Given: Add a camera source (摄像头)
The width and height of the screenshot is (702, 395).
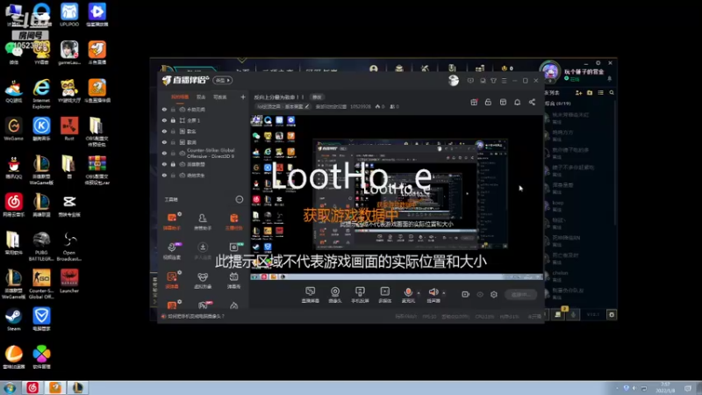Looking at the screenshot, I should [335, 294].
